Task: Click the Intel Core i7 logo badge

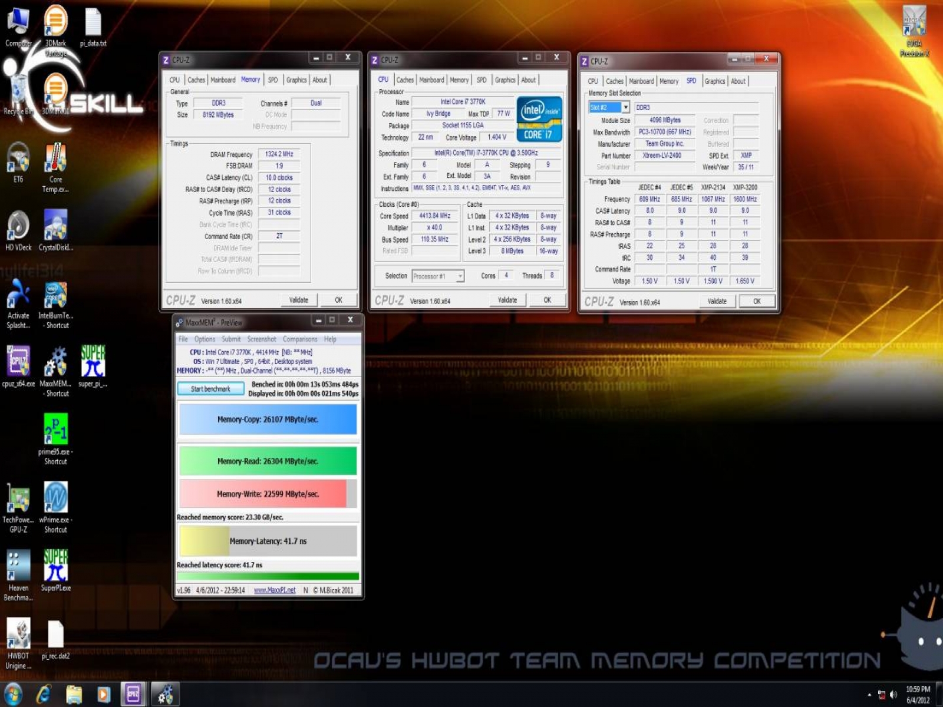Action: [539, 120]
